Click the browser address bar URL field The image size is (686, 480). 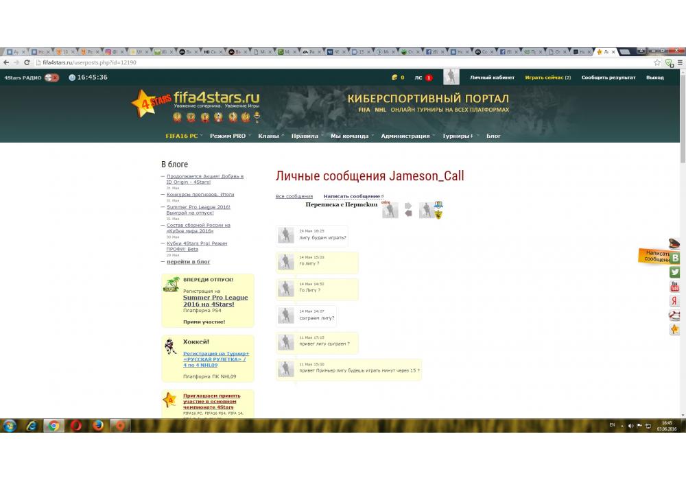[x=343, y=62]
